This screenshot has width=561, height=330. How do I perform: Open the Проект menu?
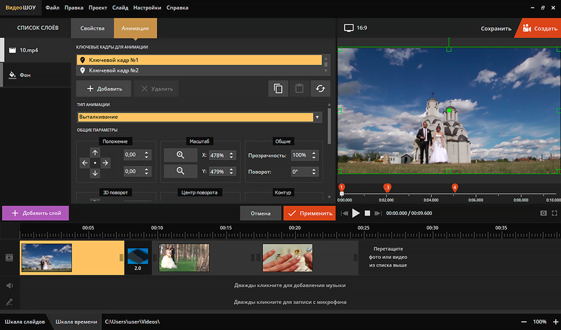[98, 8]
